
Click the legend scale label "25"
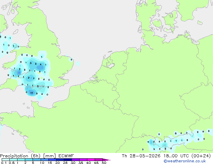(x=65, y=163)
